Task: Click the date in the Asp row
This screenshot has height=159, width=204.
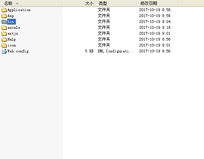Action: (155, 16)
